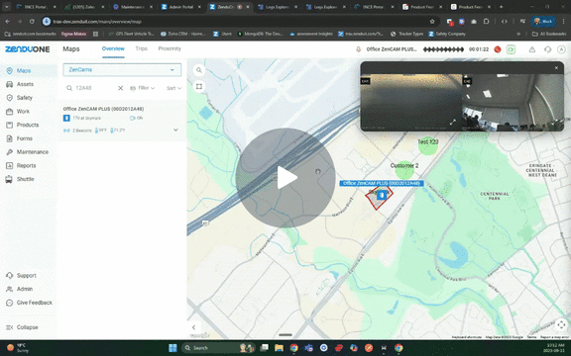The height and width of the screenshot is (356, 571).
Task: Open the support headset icon in the header
Action: [547, 49]
